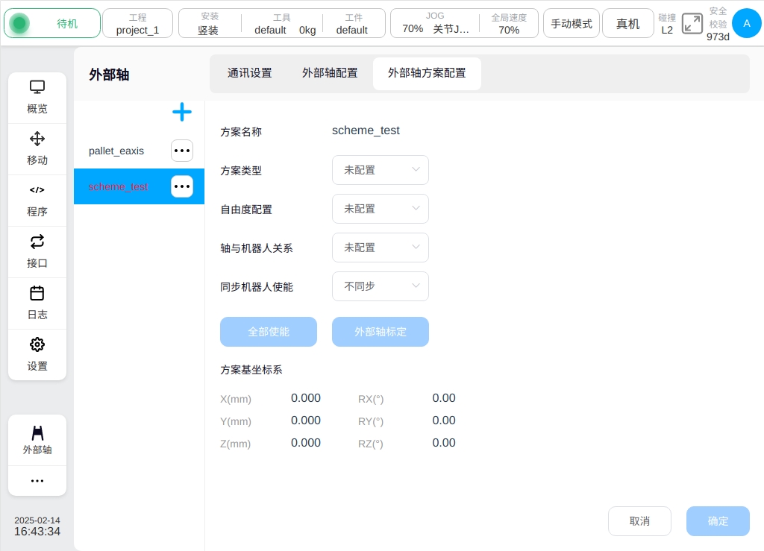Open the 方案类型 dropdown
764x551 pixels.
coord(380,170)
